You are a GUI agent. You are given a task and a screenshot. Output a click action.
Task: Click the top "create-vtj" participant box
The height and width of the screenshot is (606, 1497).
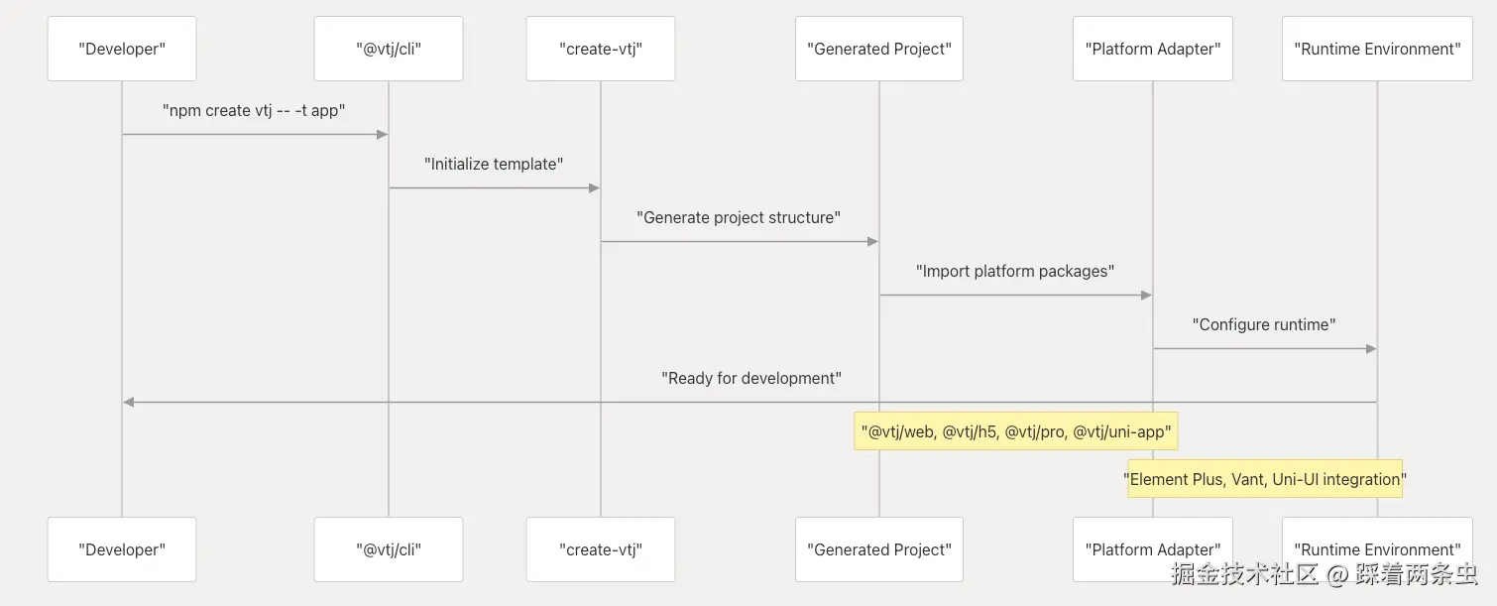click(601, 49)
